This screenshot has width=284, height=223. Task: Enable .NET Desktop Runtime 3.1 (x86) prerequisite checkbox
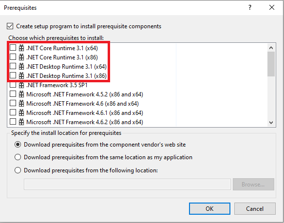[x=13, y=75]
